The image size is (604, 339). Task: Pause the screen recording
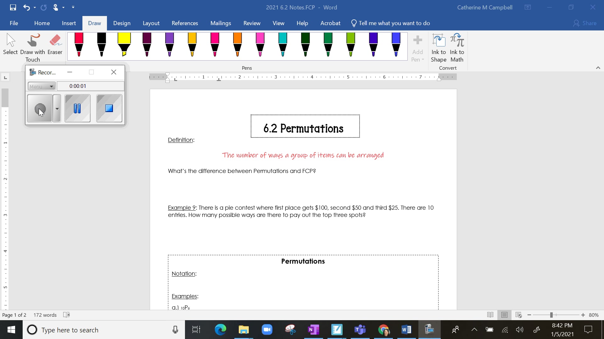[77, 108]
